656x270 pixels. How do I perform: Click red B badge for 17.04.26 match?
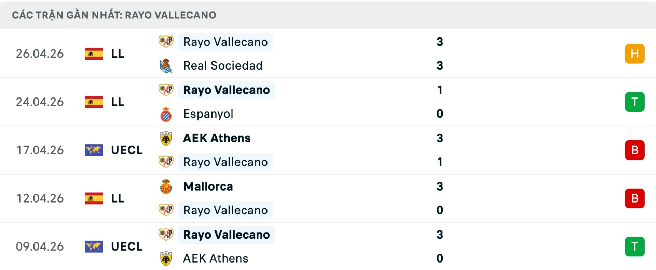[x=634, y=150]
